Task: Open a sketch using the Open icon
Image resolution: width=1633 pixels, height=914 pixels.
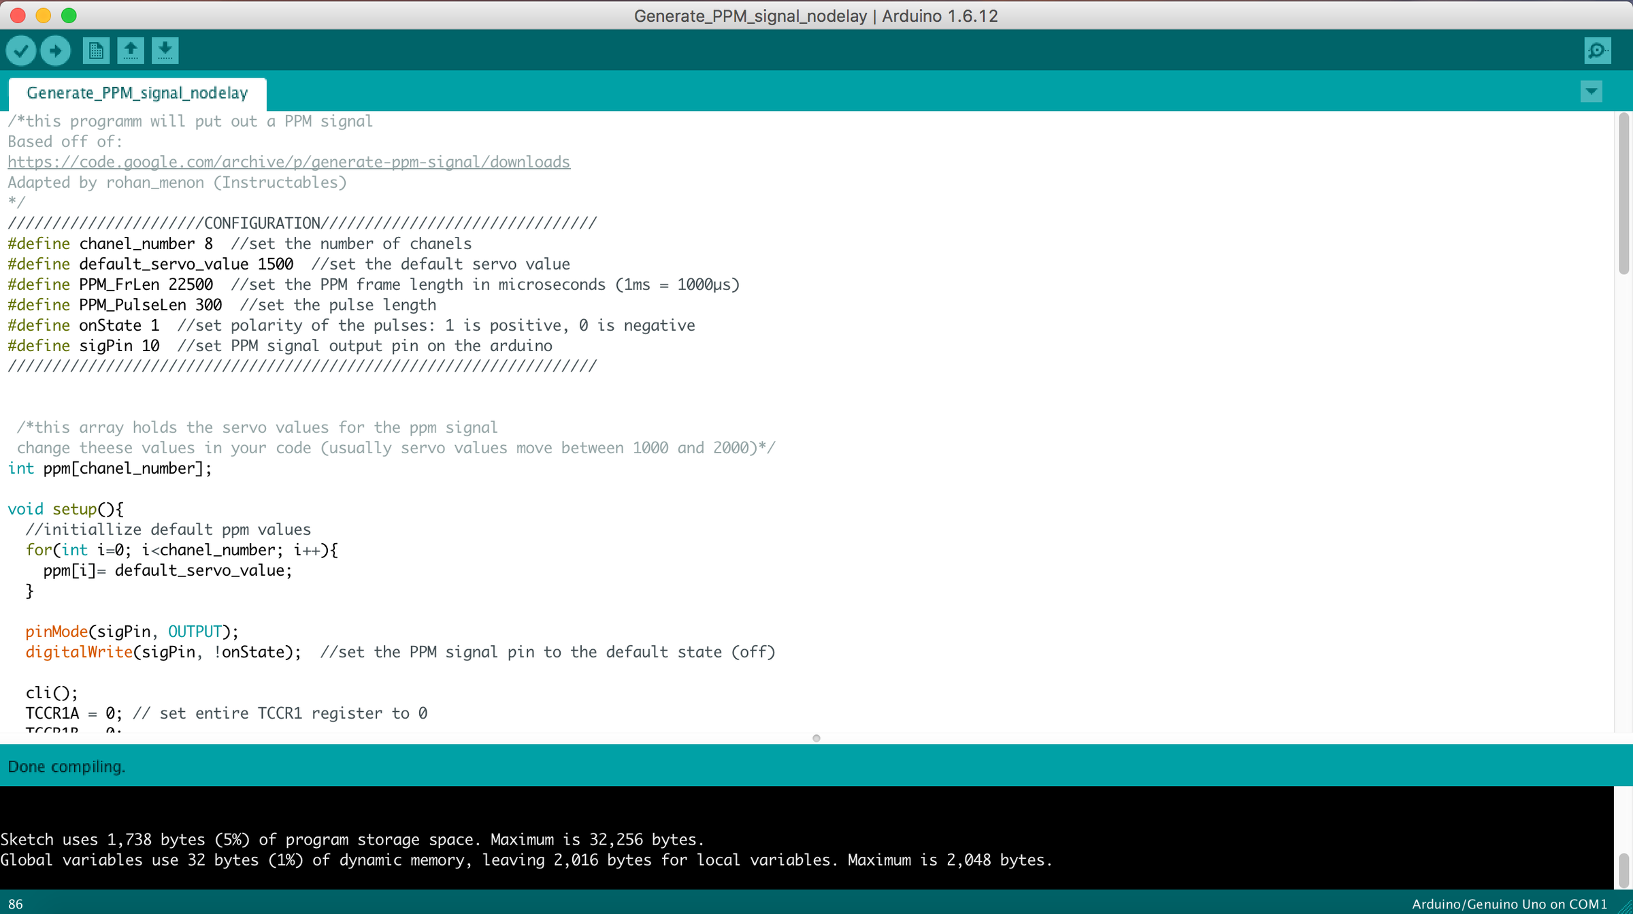Action: point(130,50)
